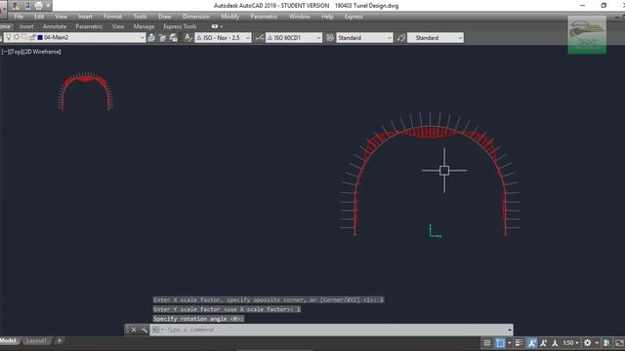Open the Format menu
The height and width of the screenshot is (351, 625).
113,17
